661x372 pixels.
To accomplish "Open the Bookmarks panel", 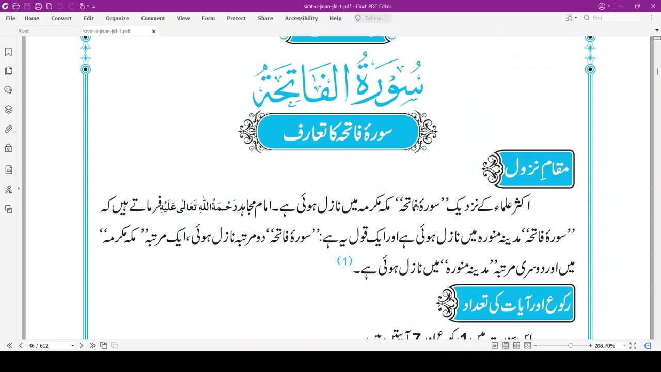I will coord(8,52).
